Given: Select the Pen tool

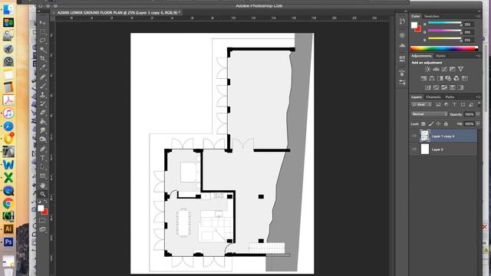Looking at the screenshot, I should pyautogui.click(x=43, y=149).
